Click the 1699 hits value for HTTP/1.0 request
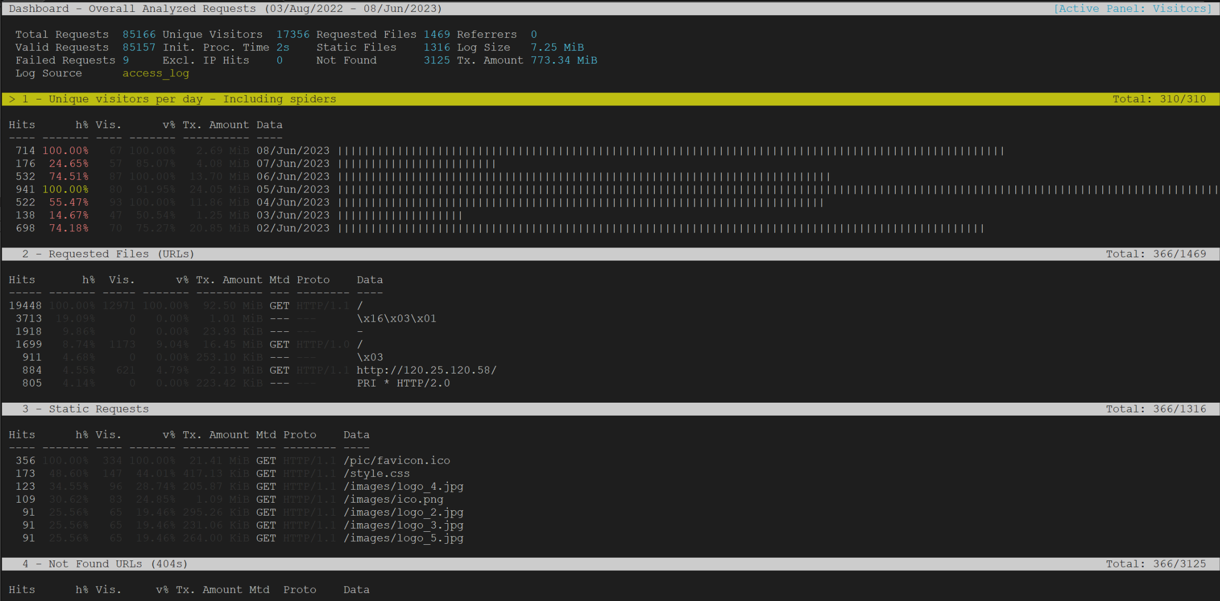 pyautogui.click(x=29, y=345)
